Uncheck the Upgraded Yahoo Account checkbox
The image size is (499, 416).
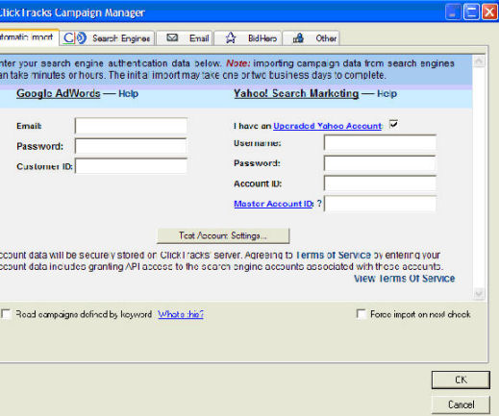click(x=393, y=124)
